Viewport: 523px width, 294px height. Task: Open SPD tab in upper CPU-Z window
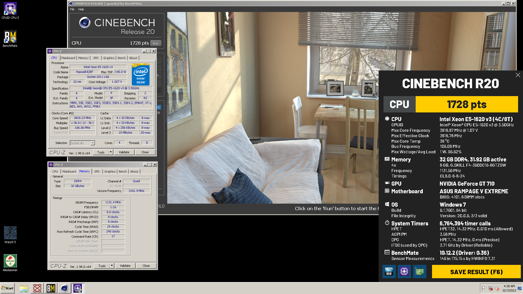96,58
